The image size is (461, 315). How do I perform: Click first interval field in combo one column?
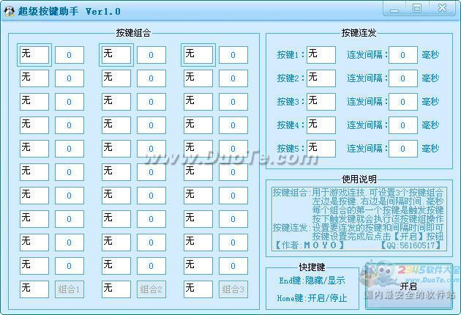click(70, 55)
